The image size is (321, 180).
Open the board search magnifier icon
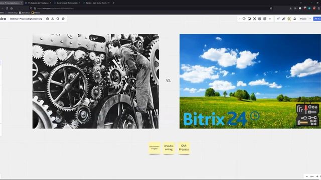[x=58, y=19]
